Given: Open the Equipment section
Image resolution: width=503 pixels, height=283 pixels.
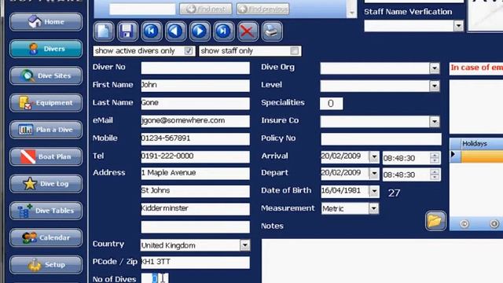Looking at the screenshot, I should (x=46, y=103).
